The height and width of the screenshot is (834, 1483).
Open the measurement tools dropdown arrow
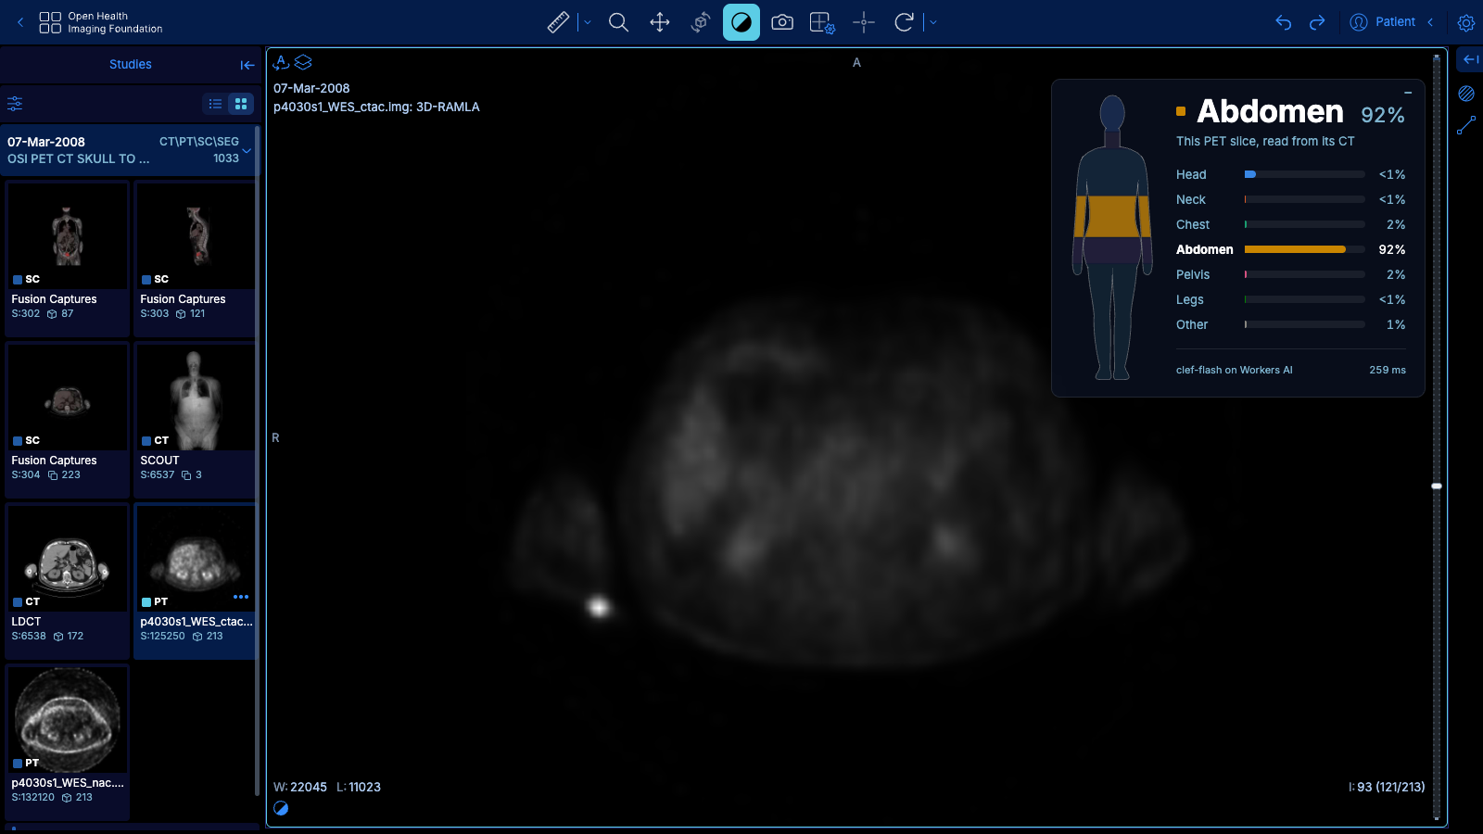point(587,22)
